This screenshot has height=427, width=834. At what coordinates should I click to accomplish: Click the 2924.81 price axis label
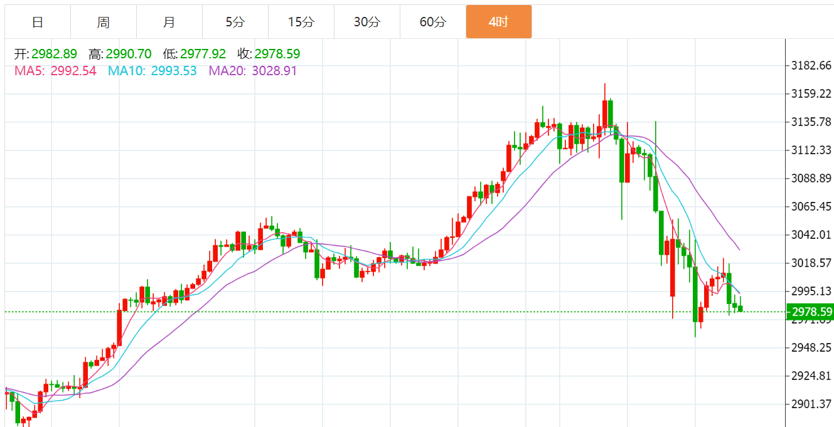click(811, 376)
